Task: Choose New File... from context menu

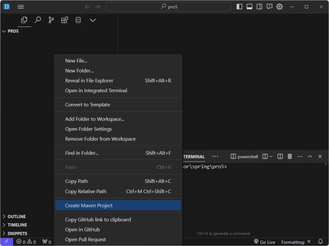Action: click(x=118, y=61)
